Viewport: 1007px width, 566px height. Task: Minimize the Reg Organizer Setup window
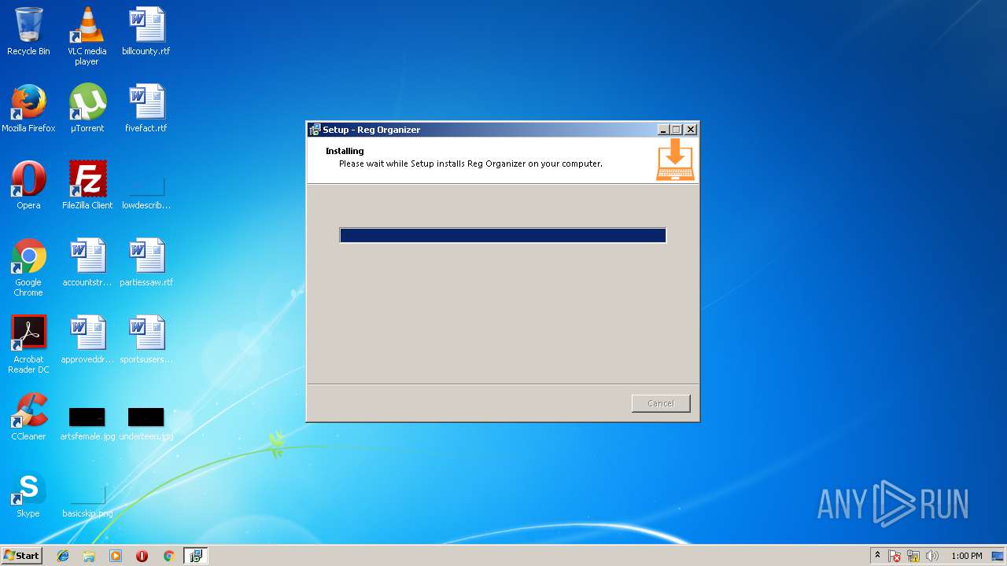[663, 130]
